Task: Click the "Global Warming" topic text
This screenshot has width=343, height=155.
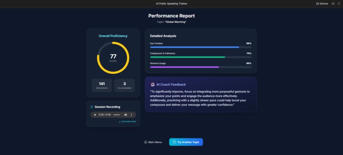Action: (175, 22)
